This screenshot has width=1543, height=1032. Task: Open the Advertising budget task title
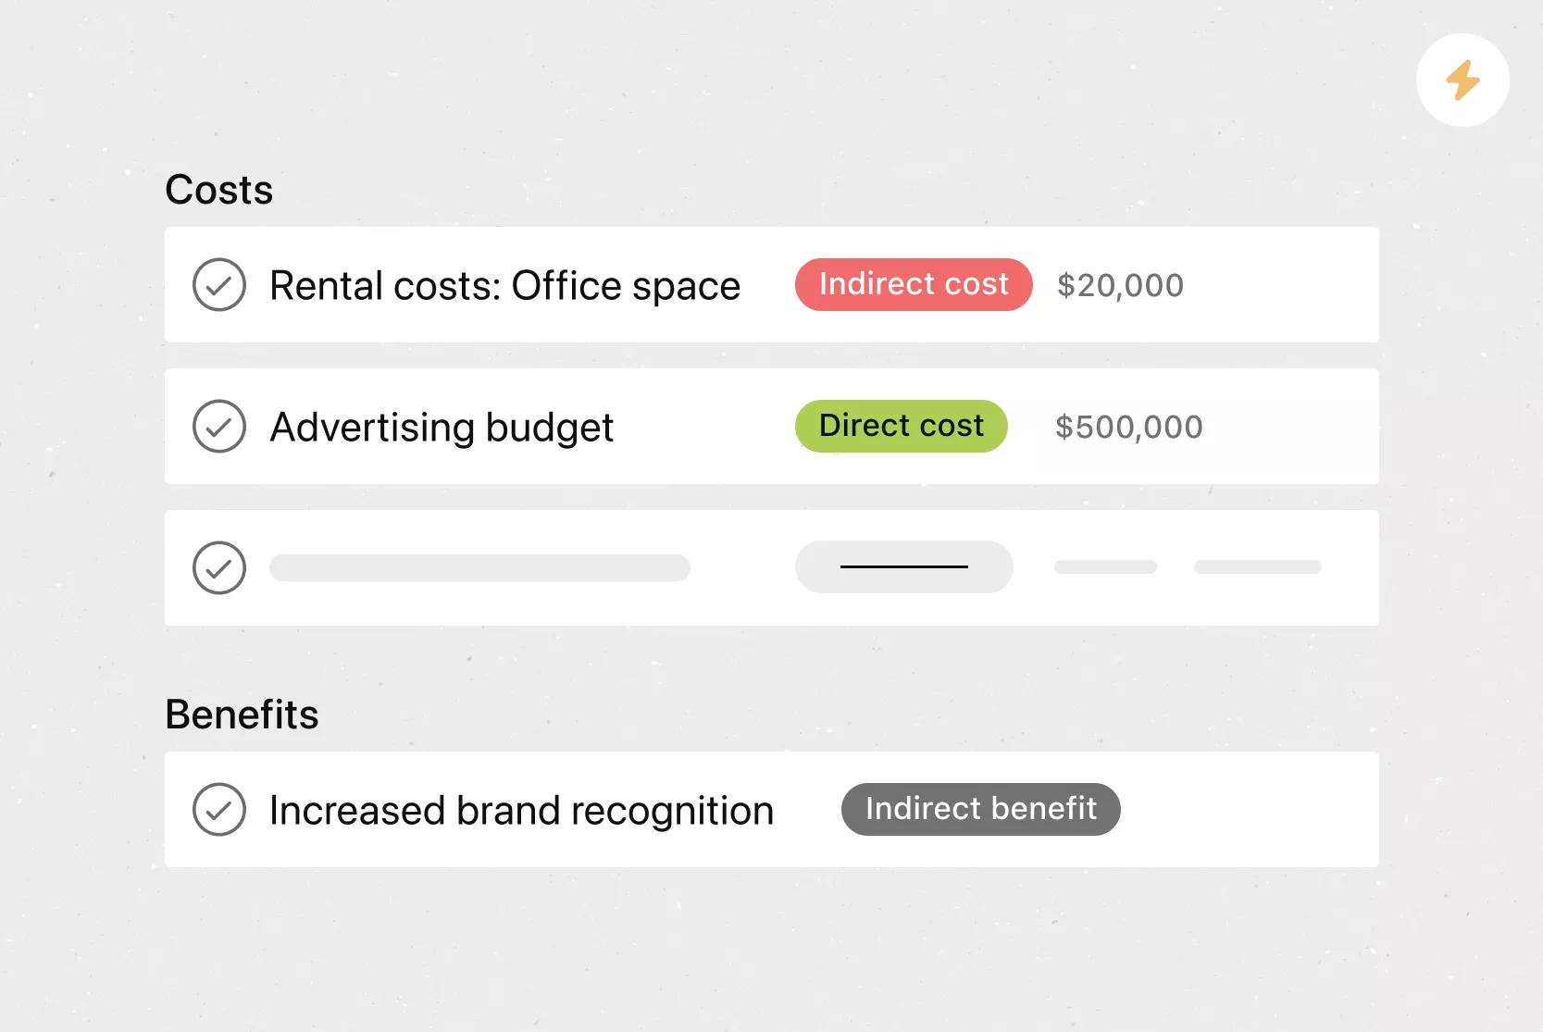(x=442, y=428)
